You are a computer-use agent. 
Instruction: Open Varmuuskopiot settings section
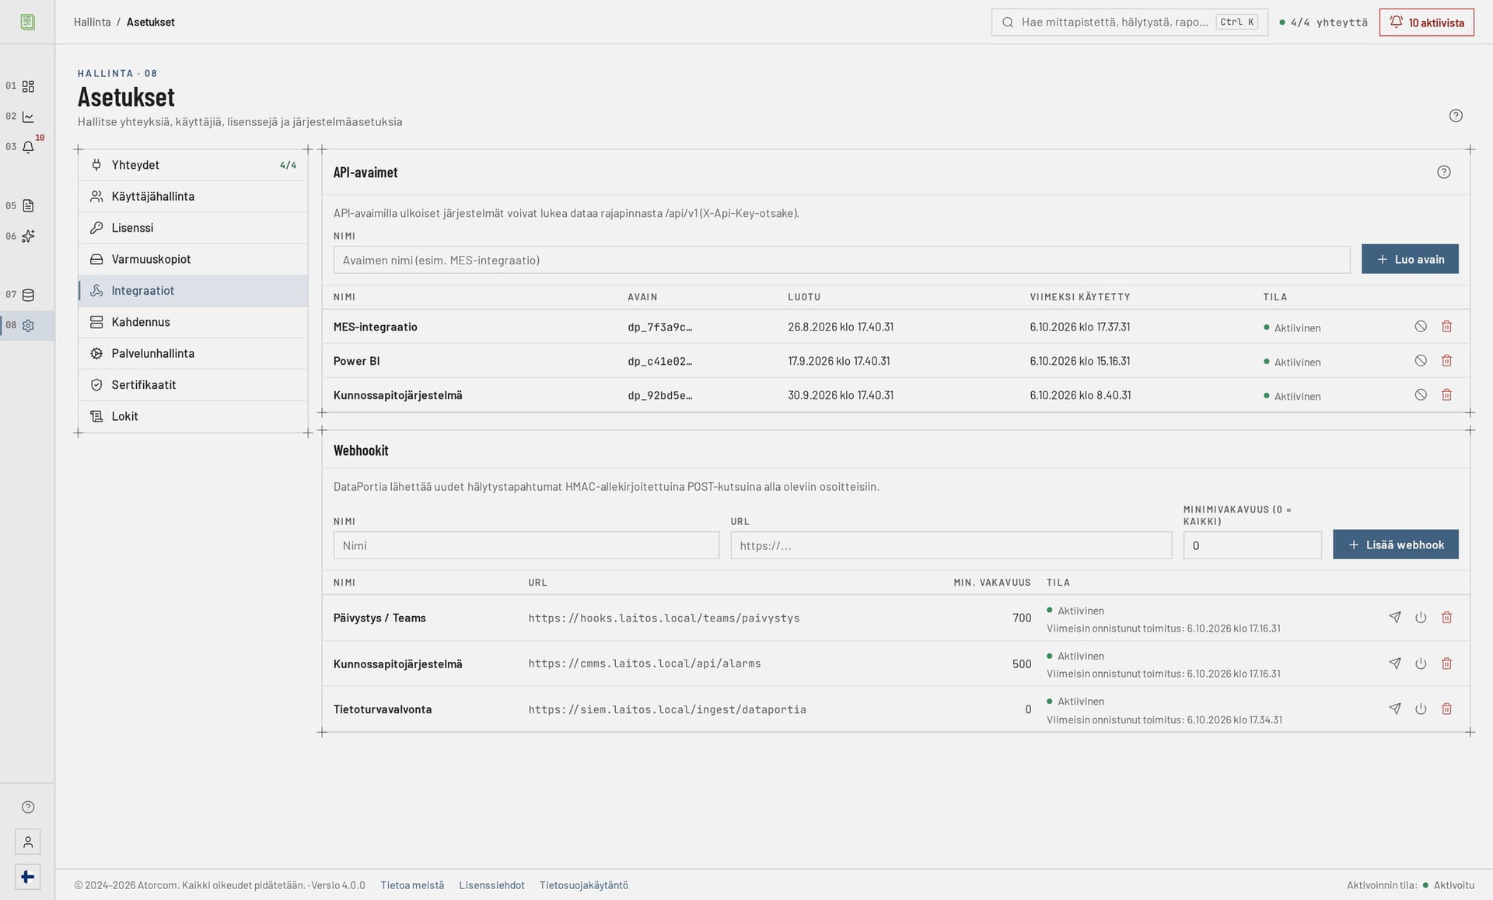[193, 259]
